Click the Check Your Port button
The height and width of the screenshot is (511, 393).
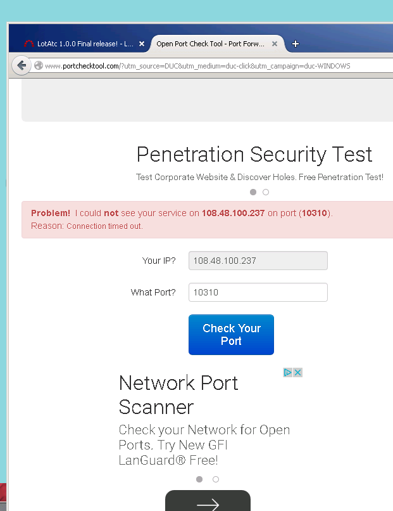tap(232, 335)
